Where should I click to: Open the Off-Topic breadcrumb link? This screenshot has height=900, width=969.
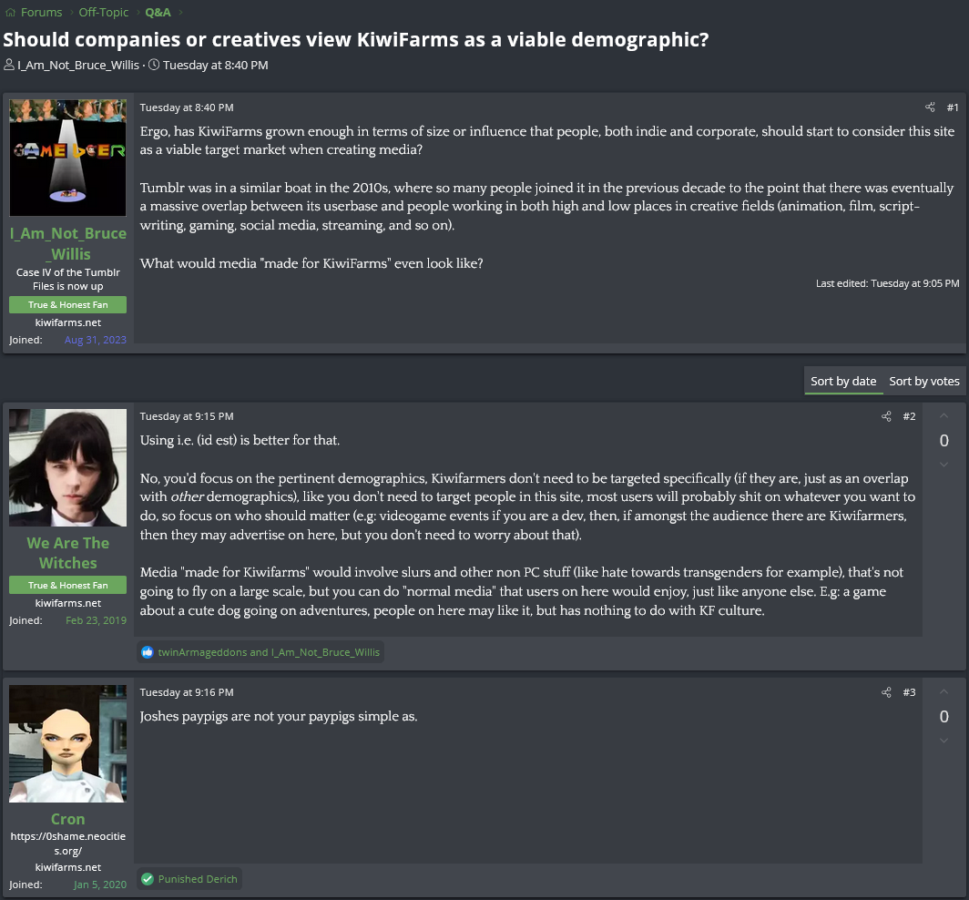(103, 13)
